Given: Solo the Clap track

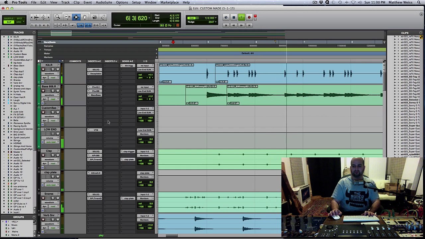Looking at the screenshot, I should pyautogui.click(x=52, y=155).
